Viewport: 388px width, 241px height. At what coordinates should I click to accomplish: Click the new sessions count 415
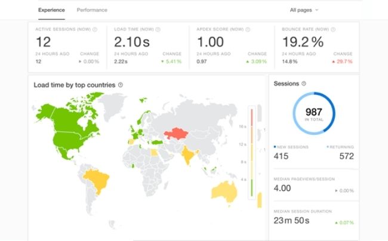click(281, 156)
